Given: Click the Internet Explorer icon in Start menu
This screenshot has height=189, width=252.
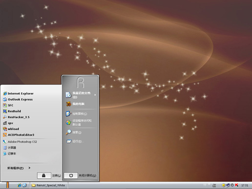Looking at the screenshot, I should tap(5, 93).
